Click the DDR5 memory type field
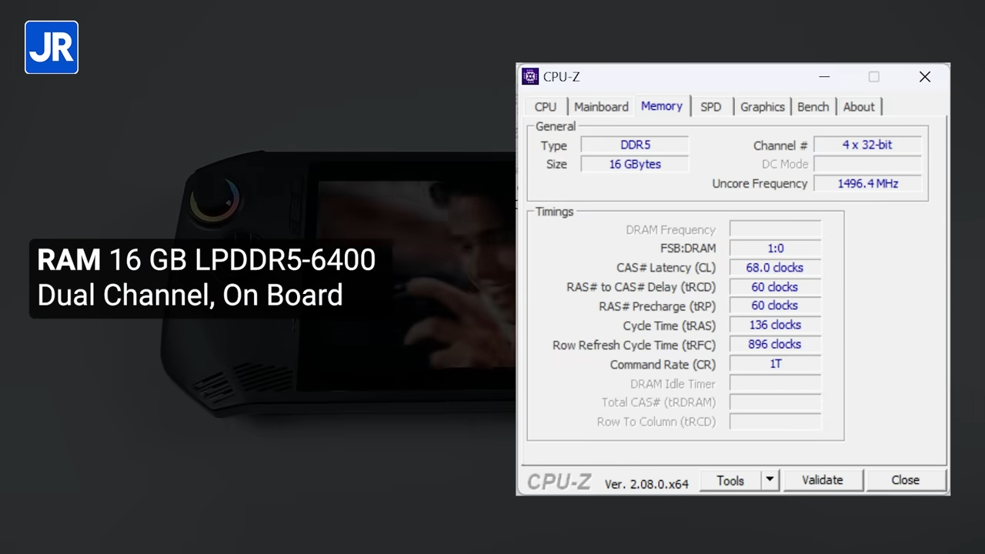Screen dimensions: 985x554 pyautogui.click(x=635, y=145)
